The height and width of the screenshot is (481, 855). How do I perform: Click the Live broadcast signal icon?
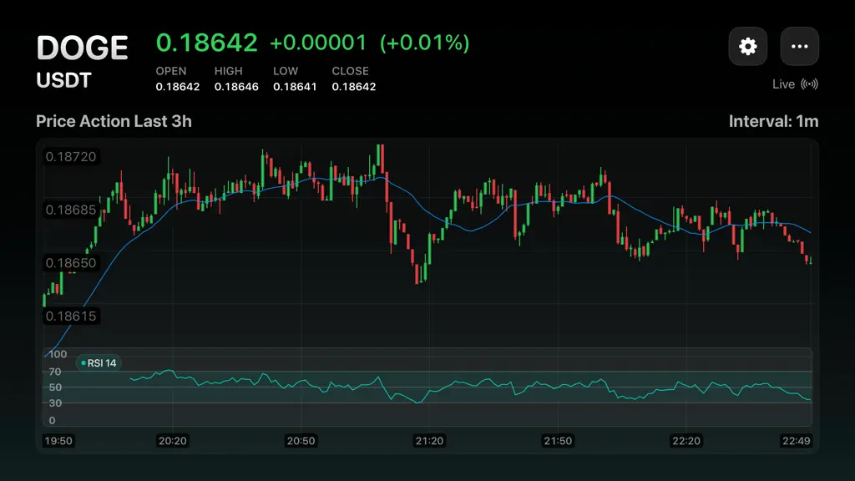[810, 84]
